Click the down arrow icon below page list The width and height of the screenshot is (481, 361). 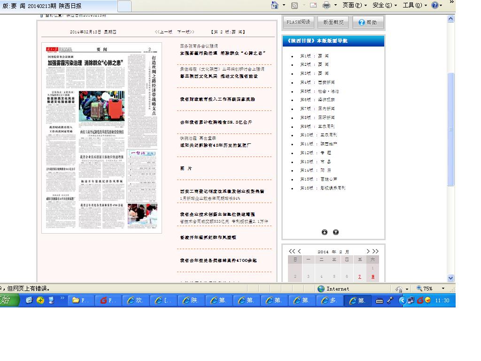(325, 232)
